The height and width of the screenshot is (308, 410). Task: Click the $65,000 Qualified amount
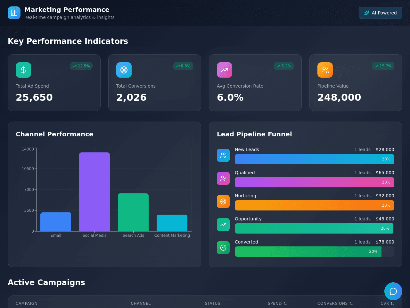[x=385, y=173]
